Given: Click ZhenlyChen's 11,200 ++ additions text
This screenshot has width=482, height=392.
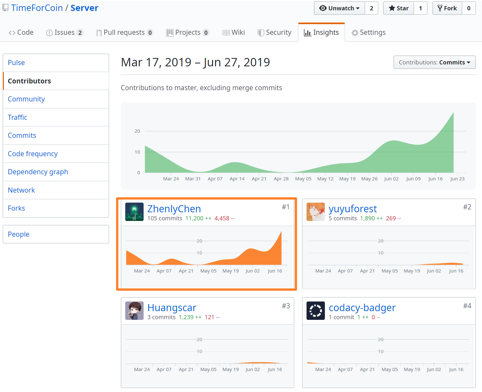Looking at the screenshot, I should [x=198, y=218].
